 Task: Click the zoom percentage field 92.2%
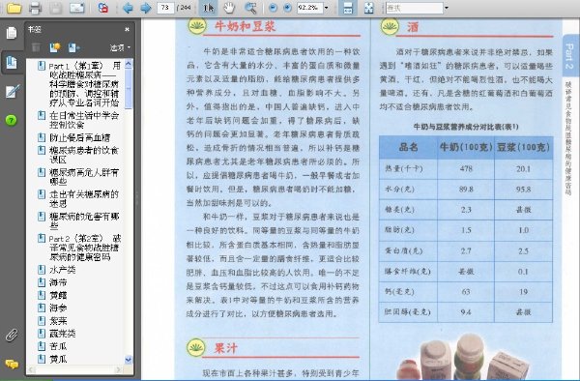309,8
